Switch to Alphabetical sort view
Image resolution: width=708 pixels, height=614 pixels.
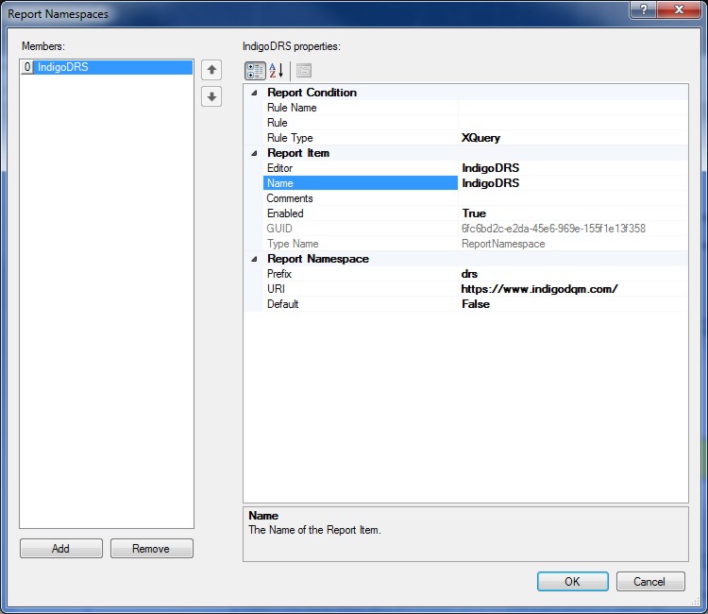[x=276, y=71]
